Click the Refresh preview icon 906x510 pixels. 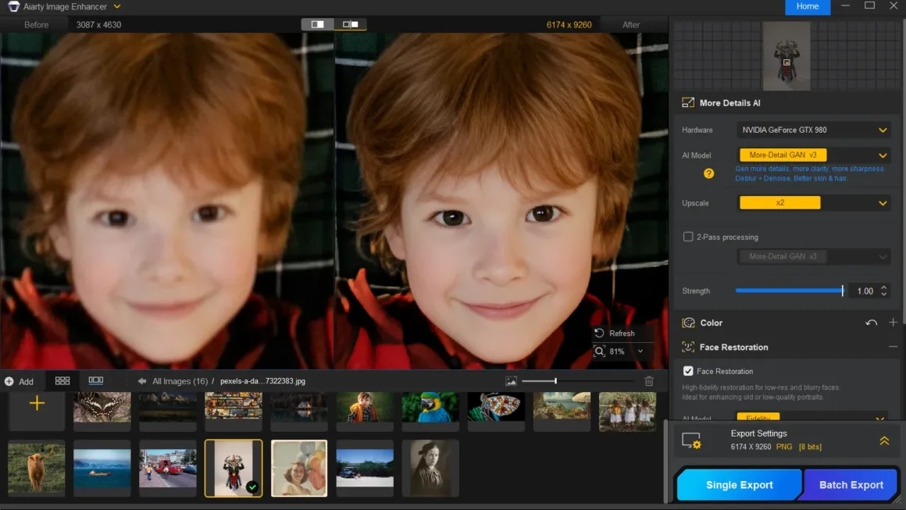click(600, 333)
